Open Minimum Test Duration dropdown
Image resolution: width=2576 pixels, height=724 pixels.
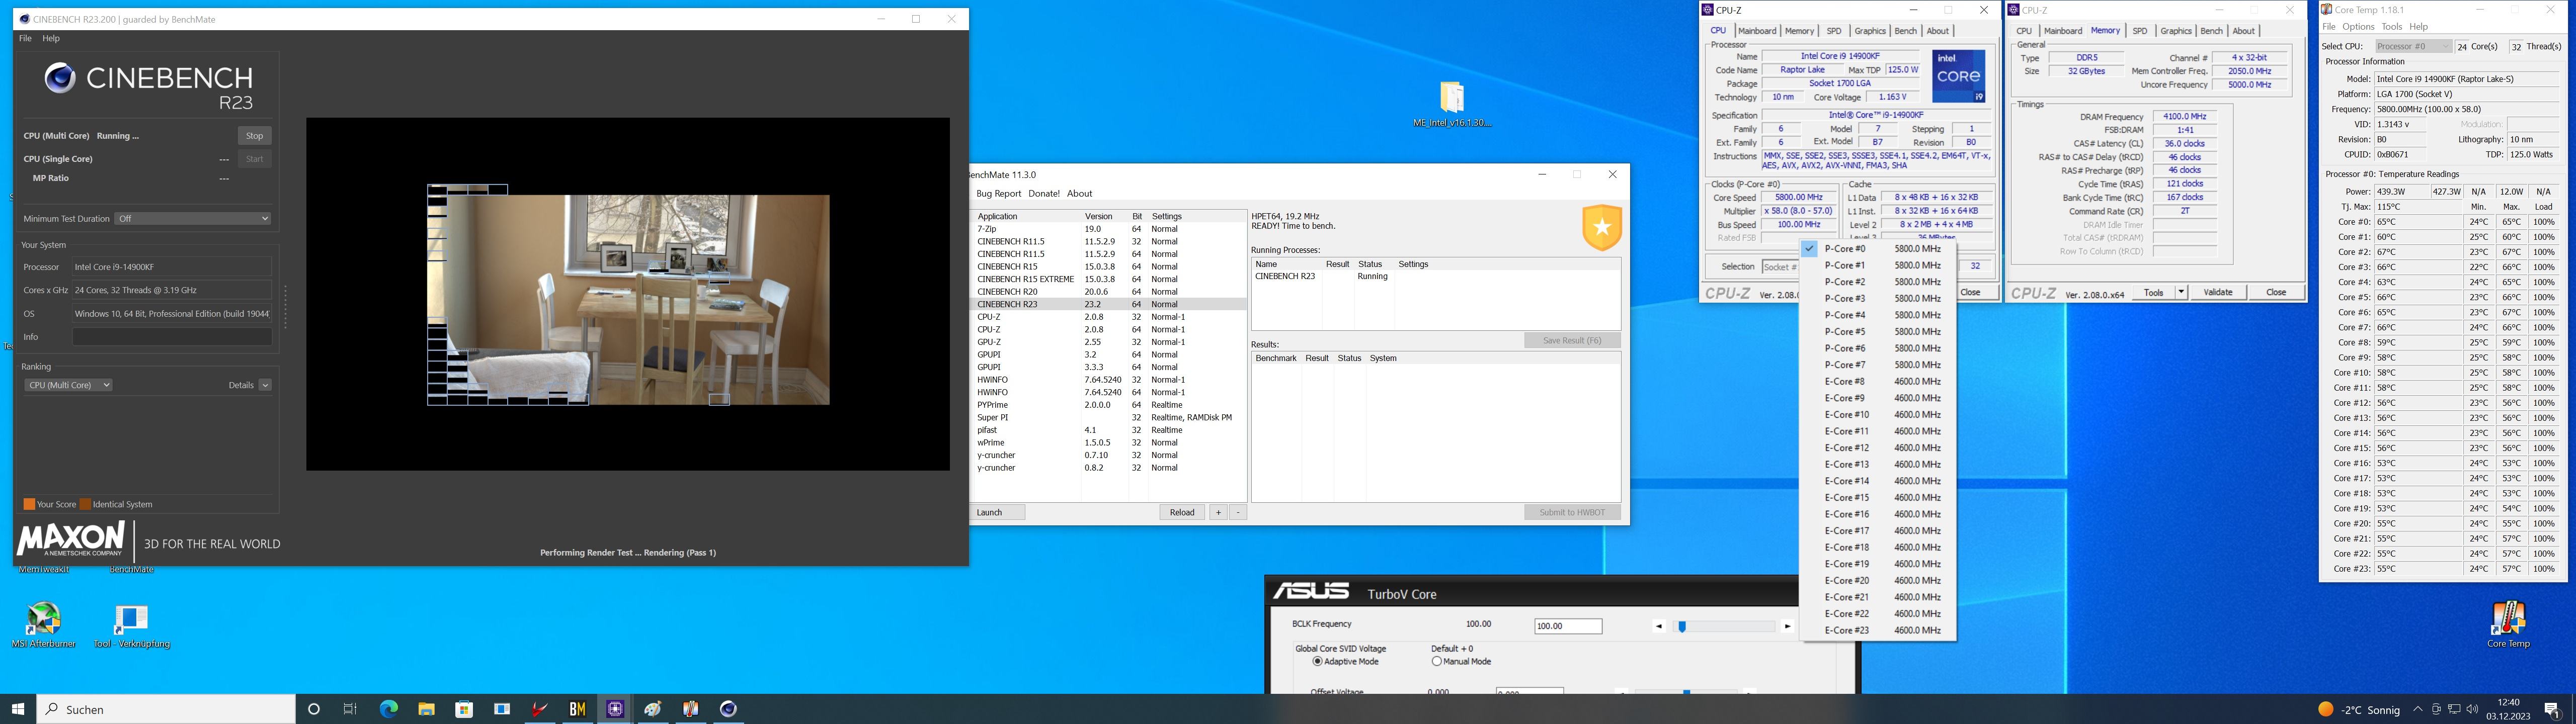tap(193, 218)
